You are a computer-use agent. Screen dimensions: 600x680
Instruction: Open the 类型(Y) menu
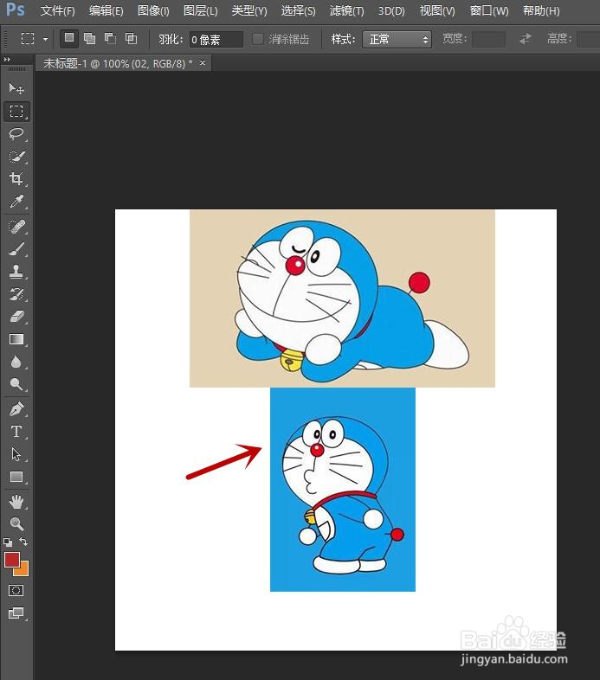[249, 10]
